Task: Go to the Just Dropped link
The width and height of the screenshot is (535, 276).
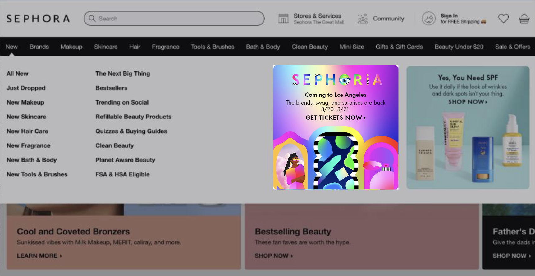Action: pos(26,88)
